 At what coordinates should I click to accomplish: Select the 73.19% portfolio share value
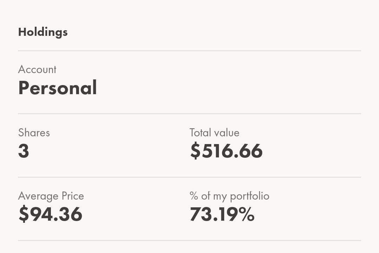[x=222, y=214]
